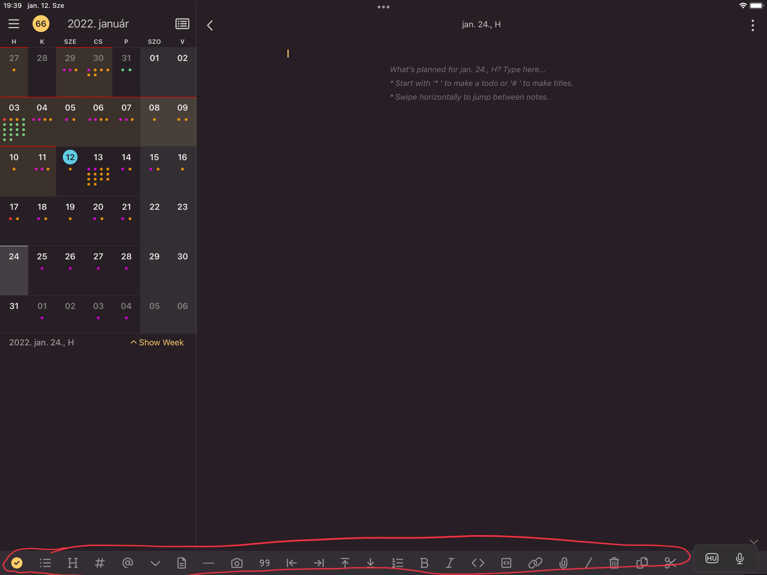Insert a bullet list item
The image size is (767, 575).
(x=45, y=563)
